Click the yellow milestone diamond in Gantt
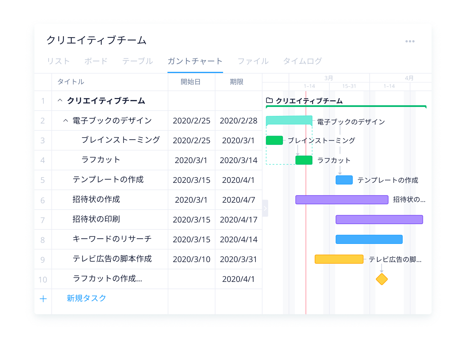 [x=382, y=279]
